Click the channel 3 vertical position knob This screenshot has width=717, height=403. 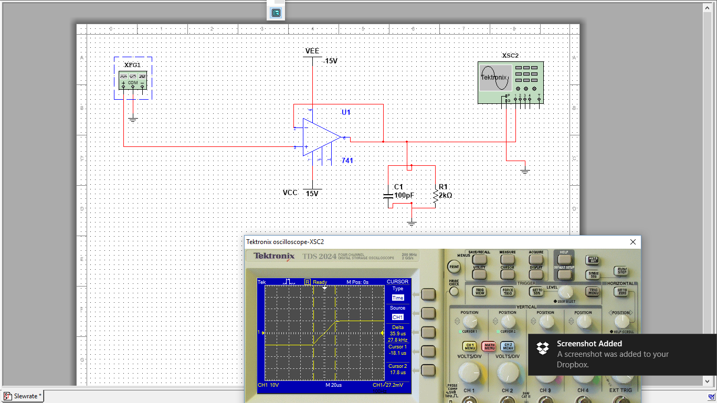click(x=546, y=322)
